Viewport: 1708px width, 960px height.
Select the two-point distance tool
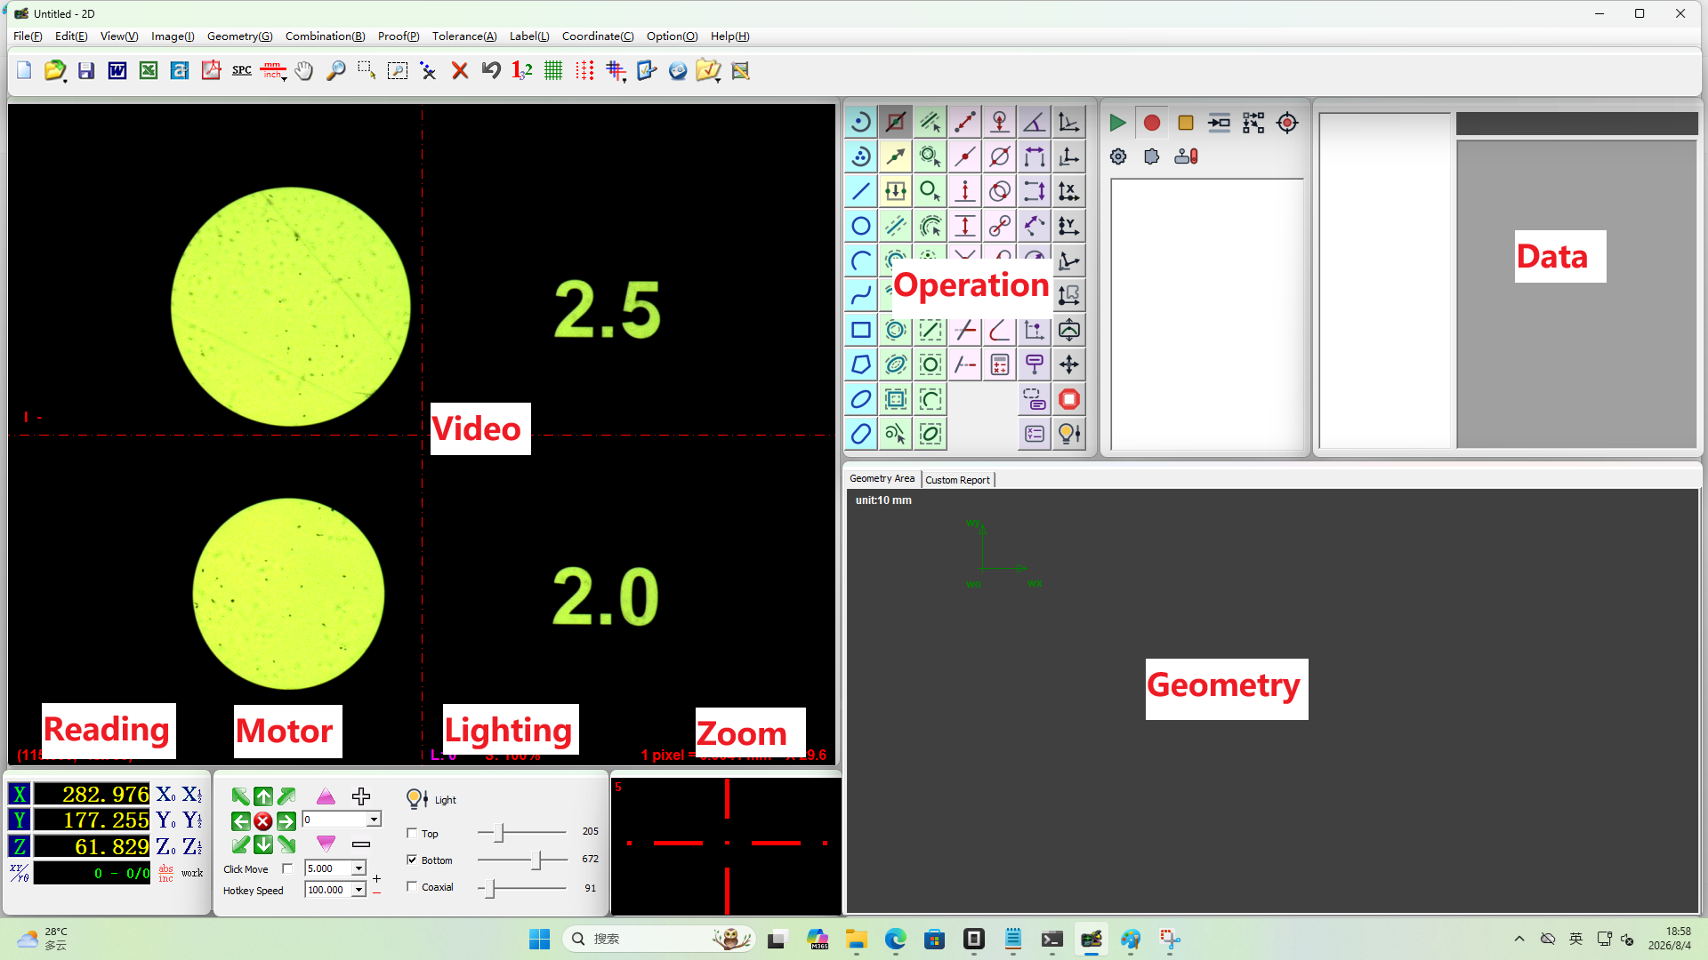[x=964, y=122]
